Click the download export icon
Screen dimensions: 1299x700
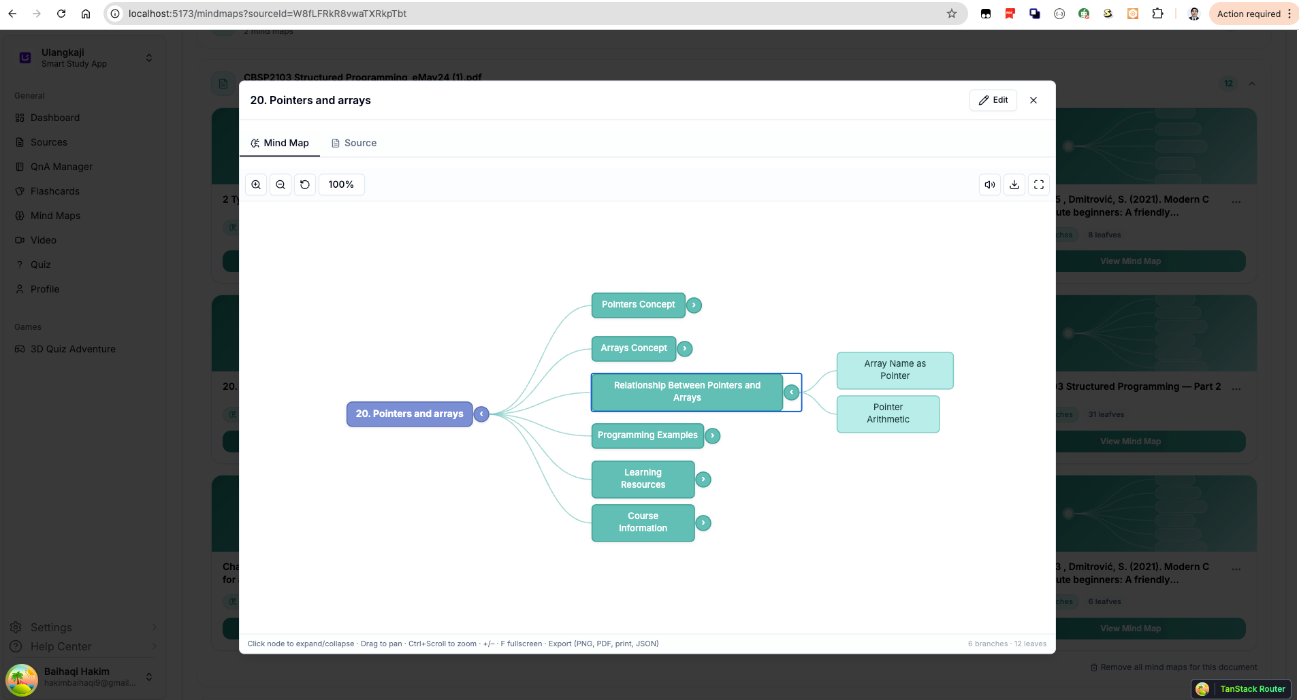(x=1014, y=184)
